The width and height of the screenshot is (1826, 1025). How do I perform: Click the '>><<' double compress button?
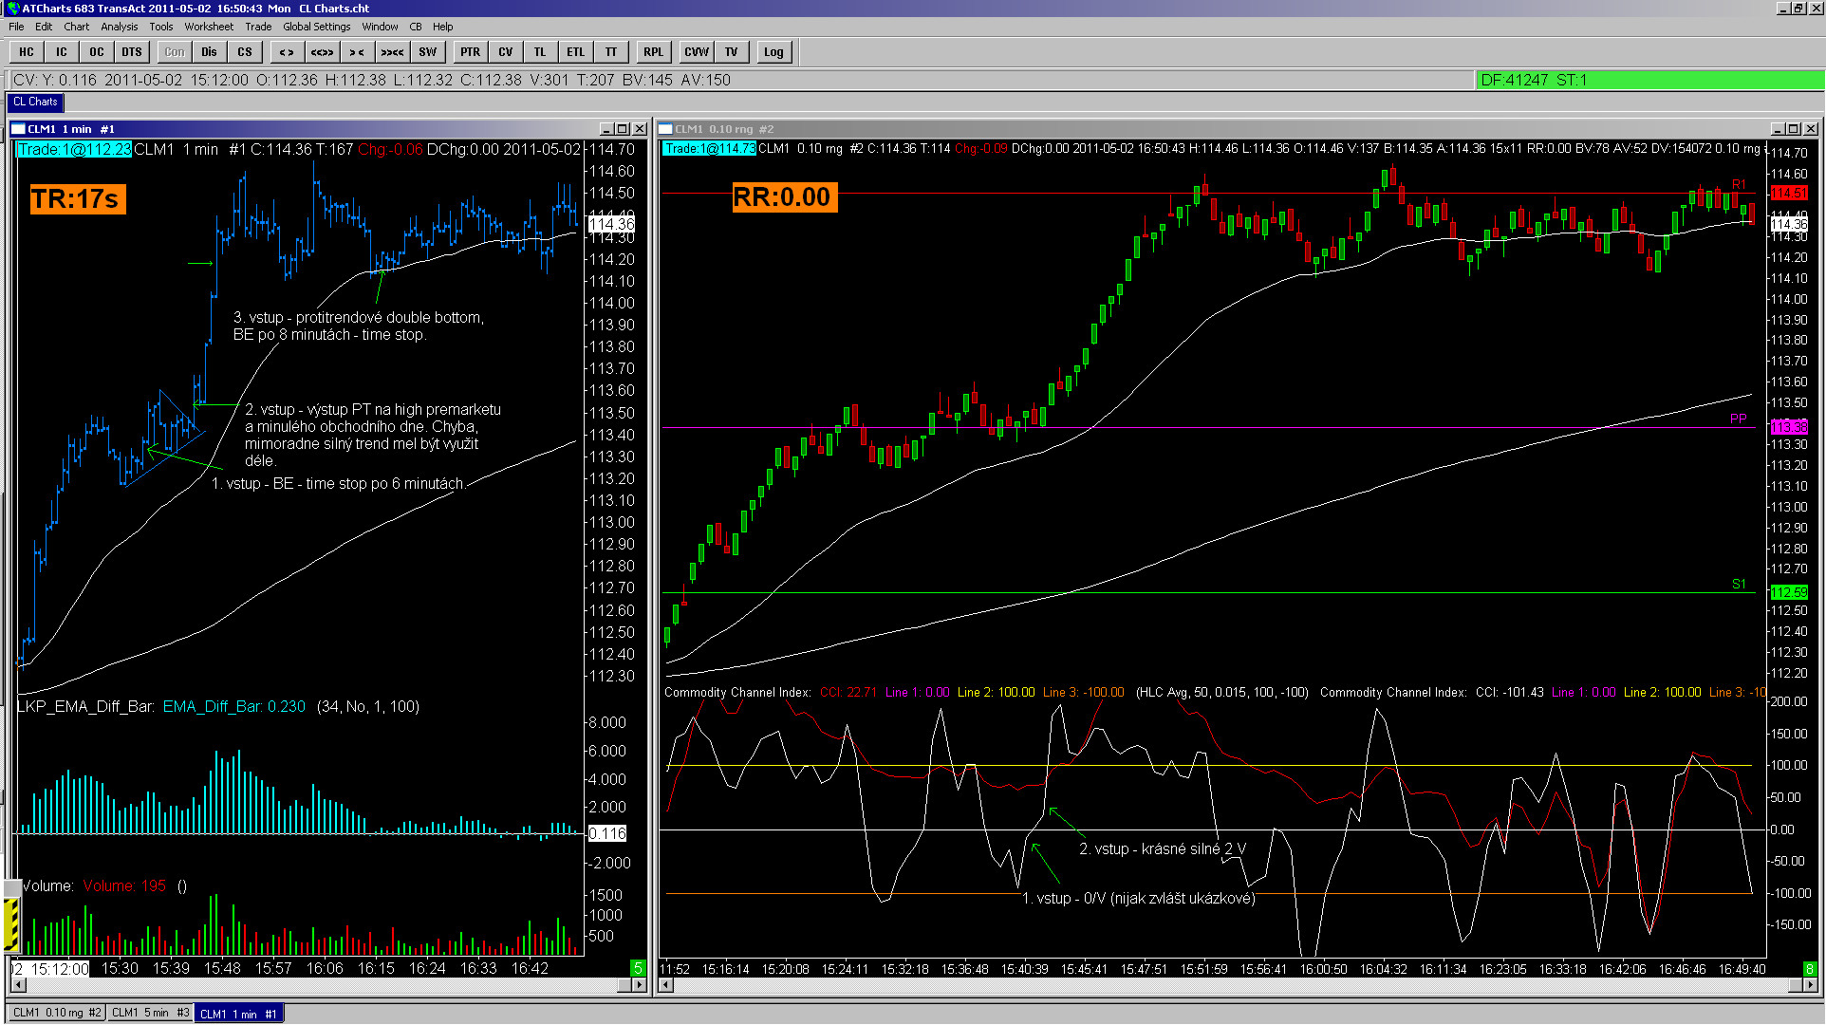click(x=392, y=52)
